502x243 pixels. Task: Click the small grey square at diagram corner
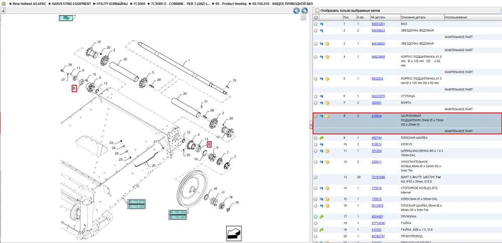tap(304, 18)
